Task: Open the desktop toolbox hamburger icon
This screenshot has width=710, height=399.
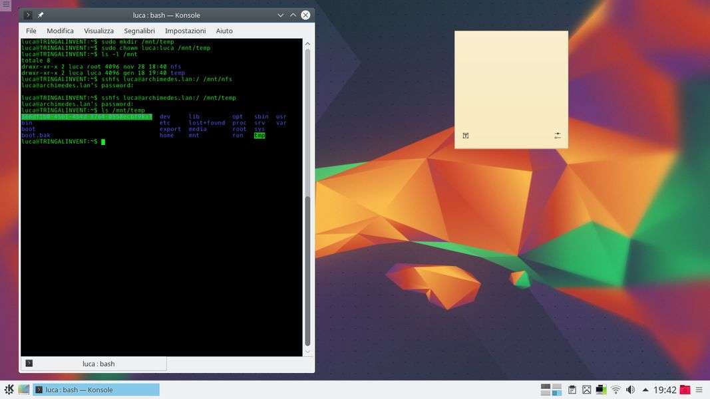Action: pos(6,5)
